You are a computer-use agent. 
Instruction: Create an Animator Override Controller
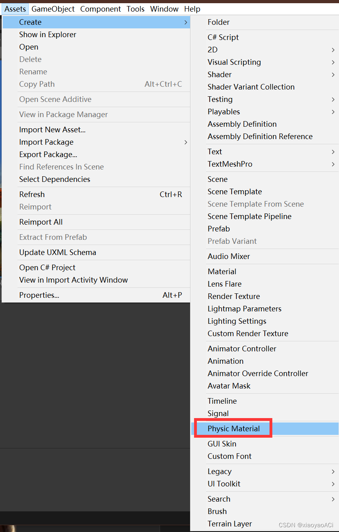coord(265,373)
